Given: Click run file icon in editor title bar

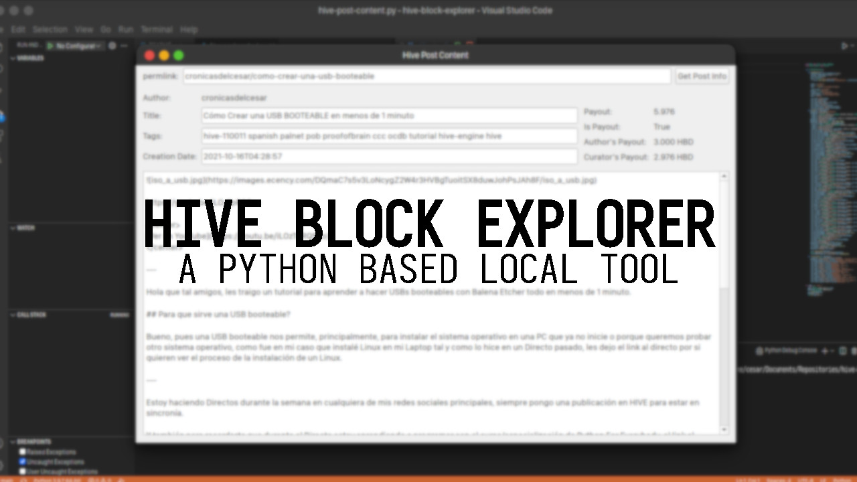Looking at the screenshot, I should pyautogui.click(x=844, y=46).
